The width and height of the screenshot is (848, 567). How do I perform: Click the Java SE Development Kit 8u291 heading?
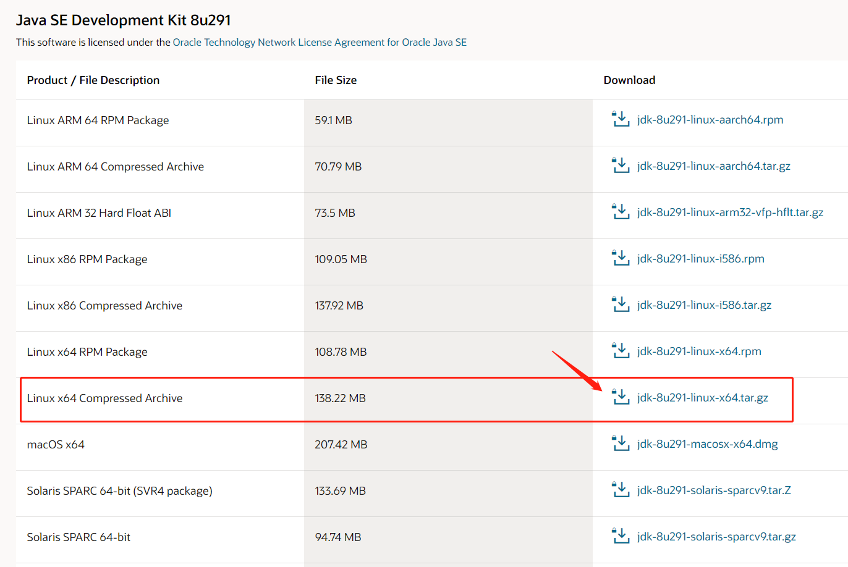click(x=124, y=20)
